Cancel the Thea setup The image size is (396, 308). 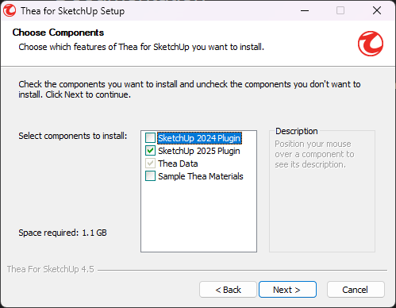point(356,290)
